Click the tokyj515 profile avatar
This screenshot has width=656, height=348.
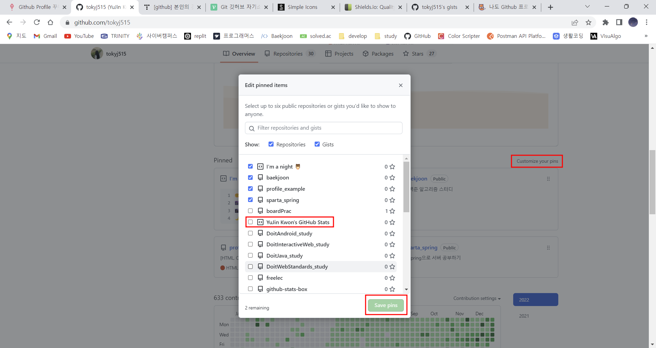pos(97,54)
